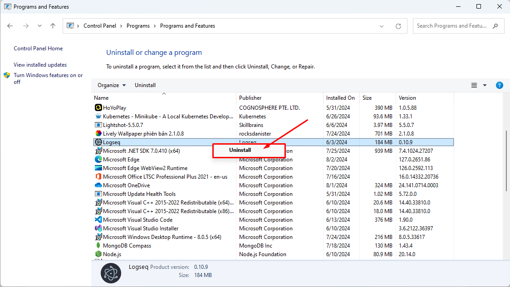Click the Microsoft Edge program icon
Image resolution: width=510 pixels, height=287 pixels.
(98, 159)
